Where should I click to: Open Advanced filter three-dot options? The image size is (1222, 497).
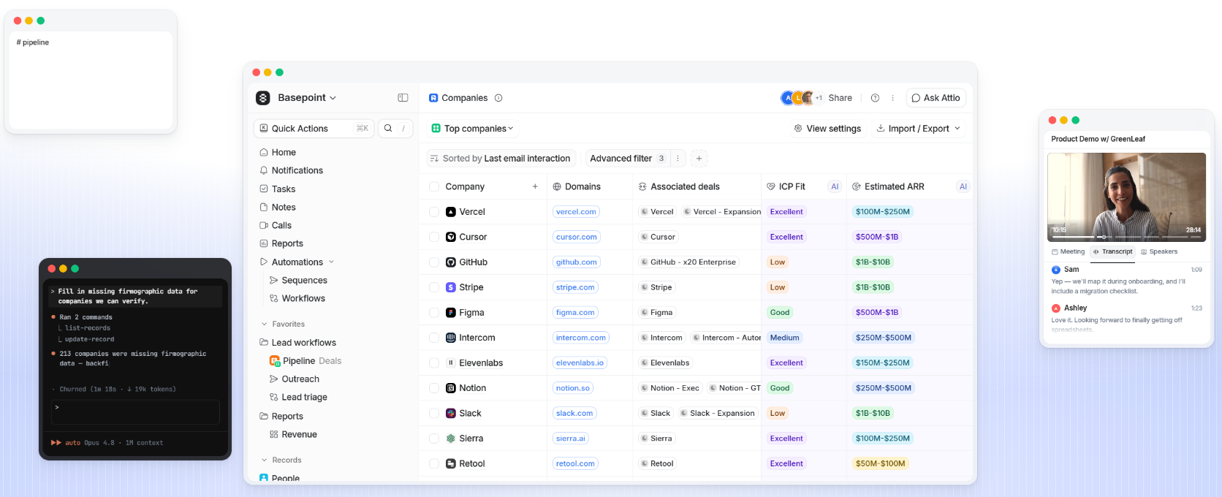pyautogui.click(x=678, y=158)
